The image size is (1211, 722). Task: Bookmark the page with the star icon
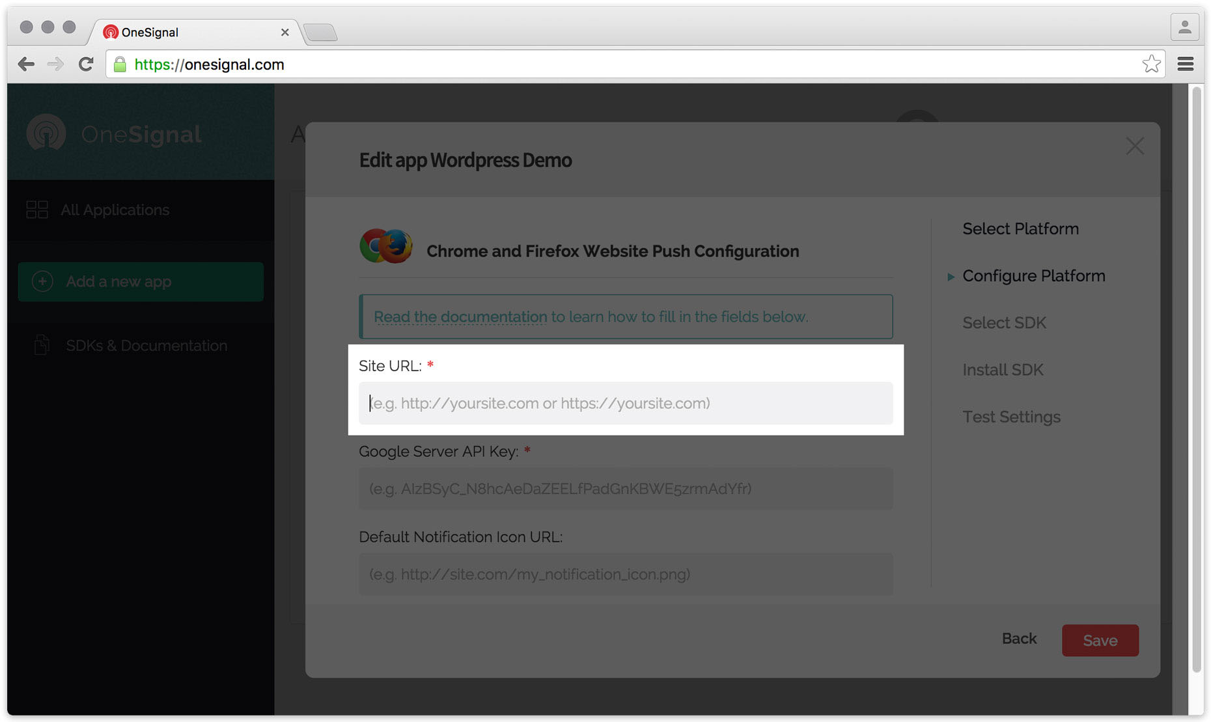tap(1151, 64)
